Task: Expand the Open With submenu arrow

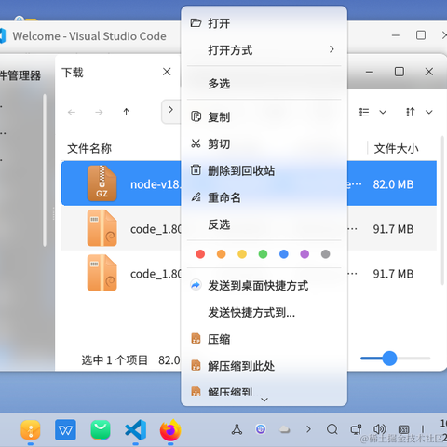Action: tap(332, 49)
